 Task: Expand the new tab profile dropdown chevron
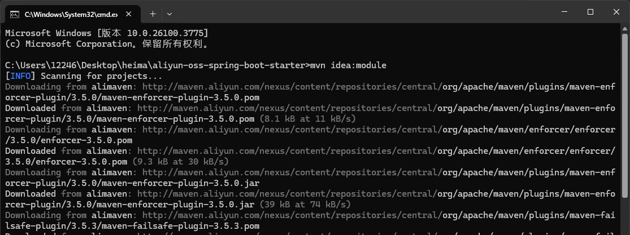point(170,14)
